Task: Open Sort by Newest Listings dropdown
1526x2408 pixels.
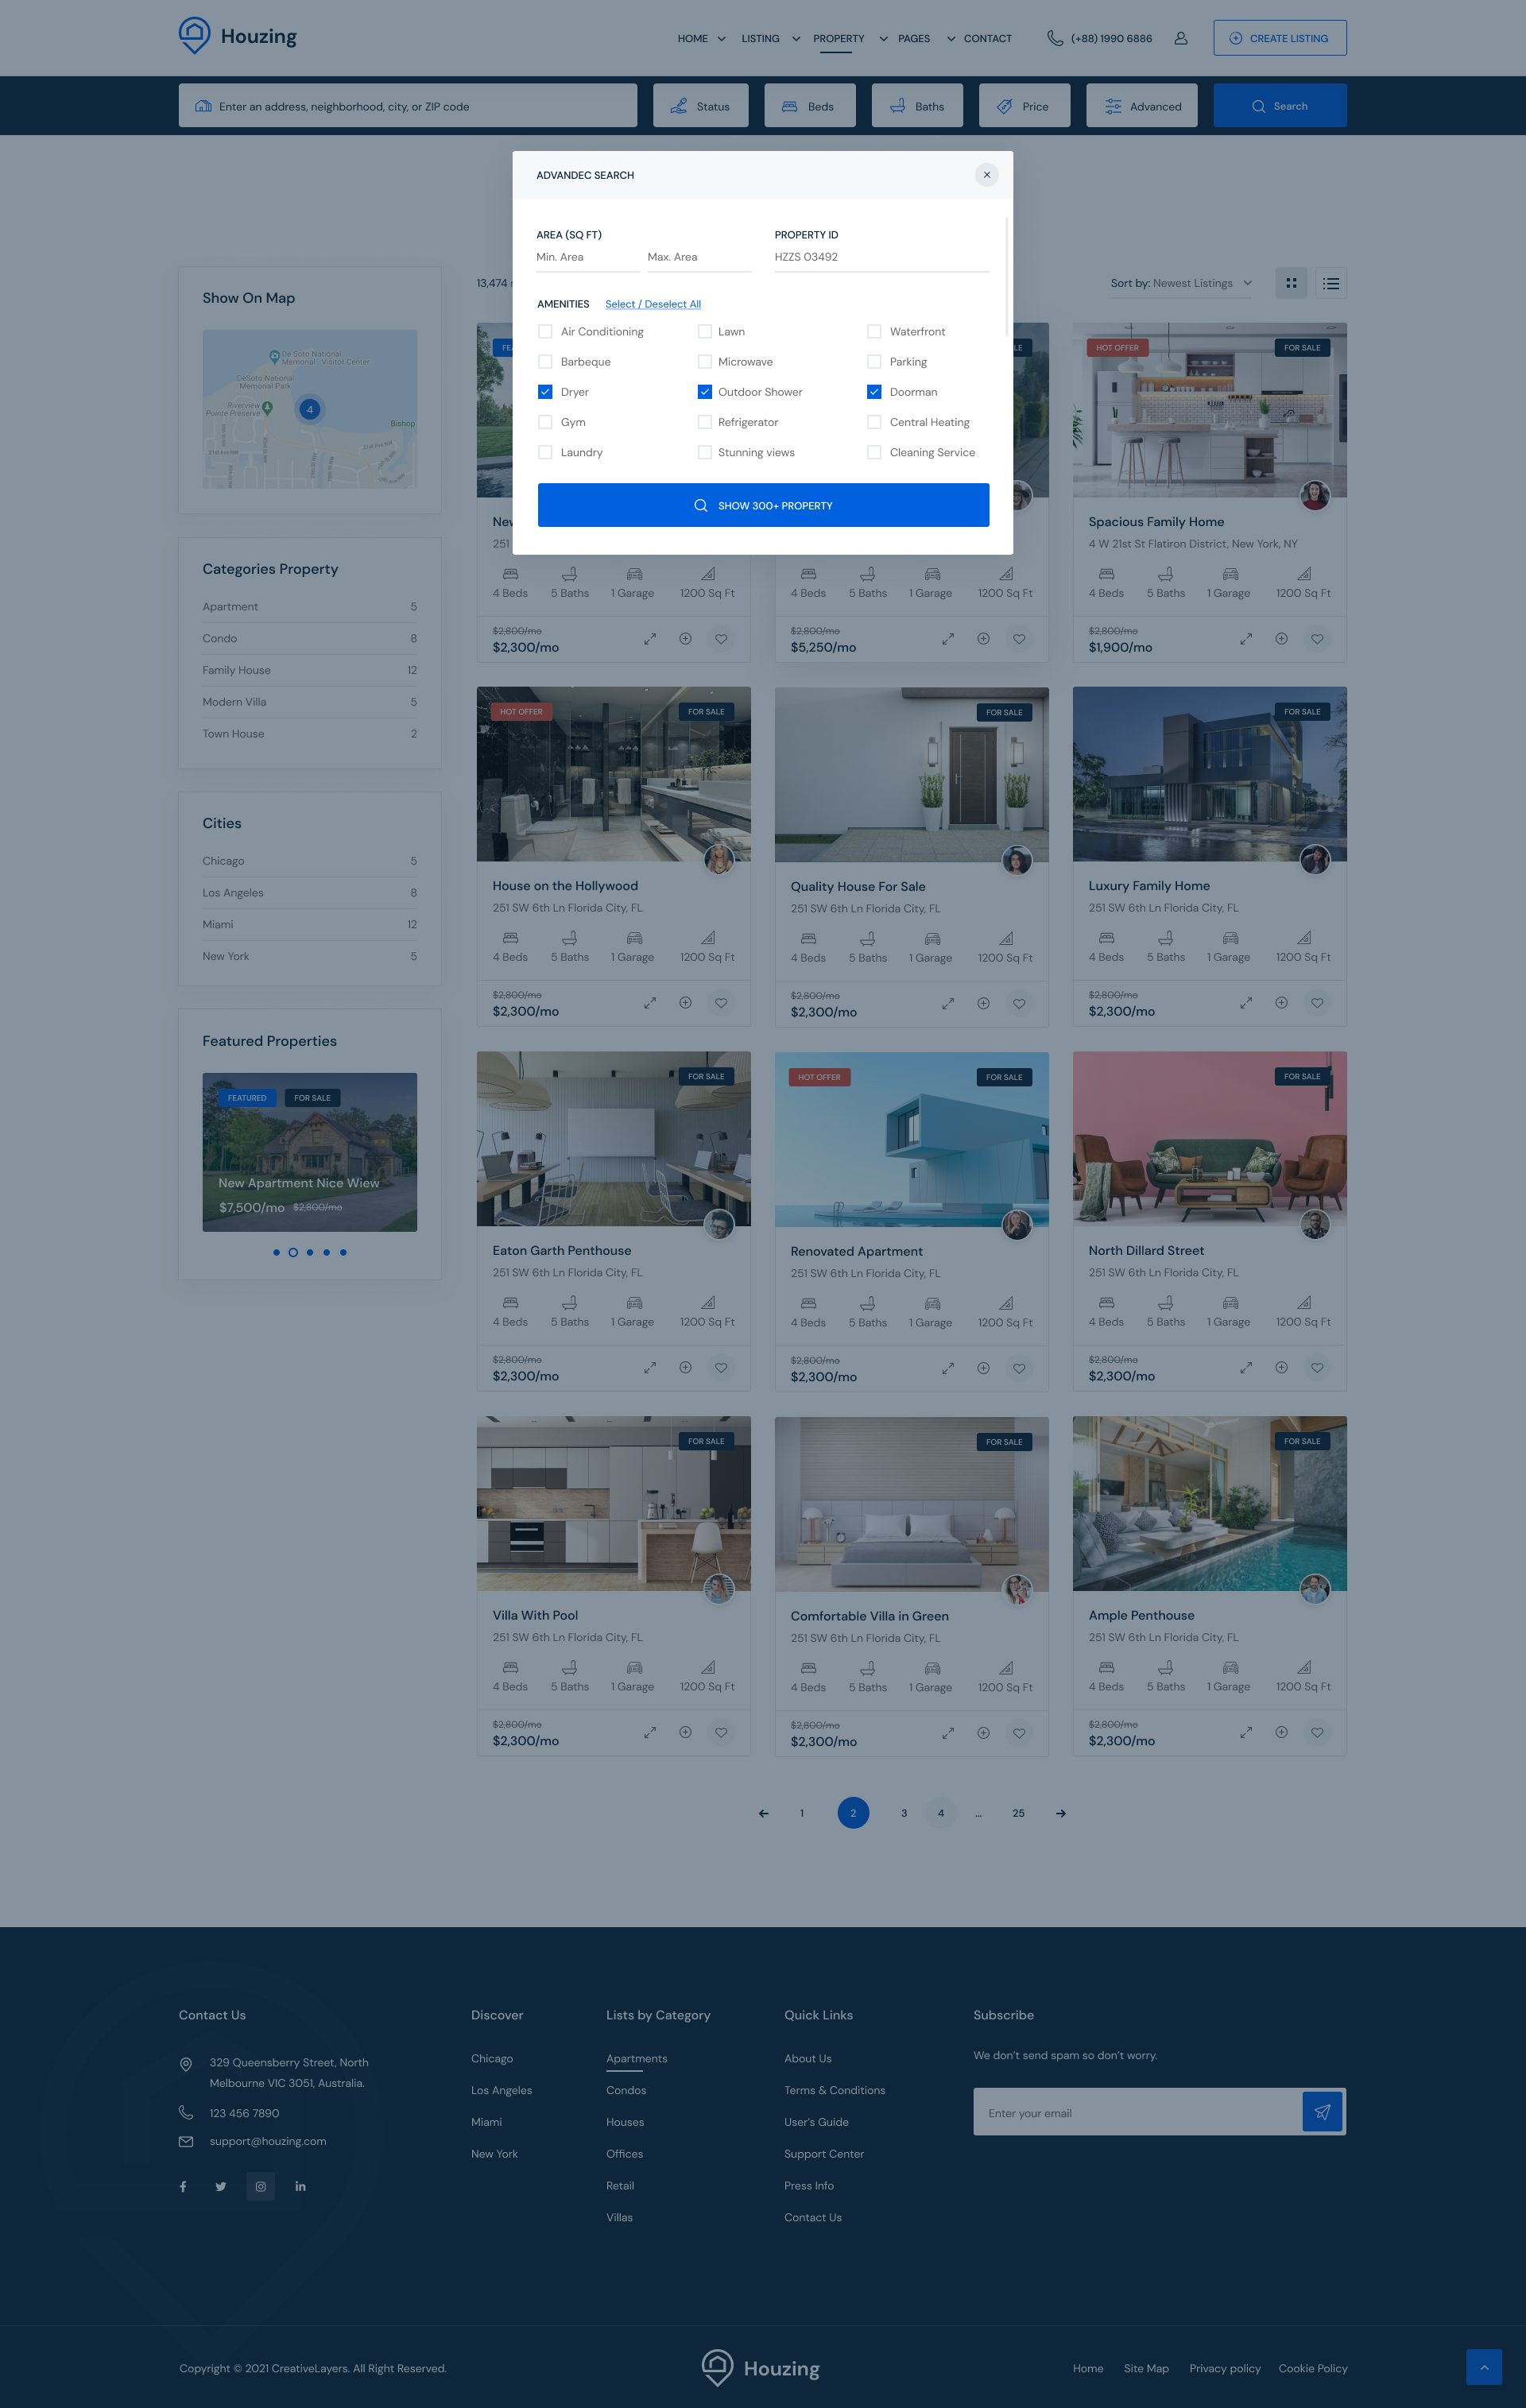Action: coord(1181,283)
